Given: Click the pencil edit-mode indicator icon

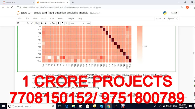Looking at the screenshot, I should (x=164, y=19).
